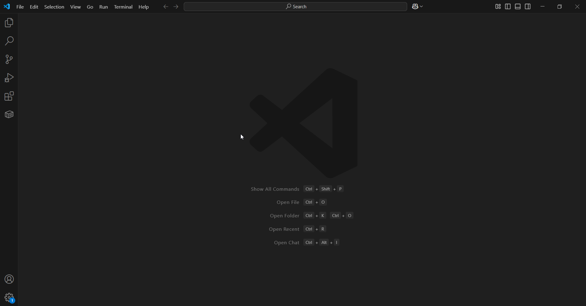Close the VS Code window

point(577,7)
